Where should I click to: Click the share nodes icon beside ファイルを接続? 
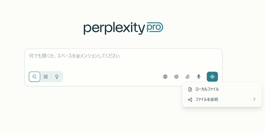190,100
